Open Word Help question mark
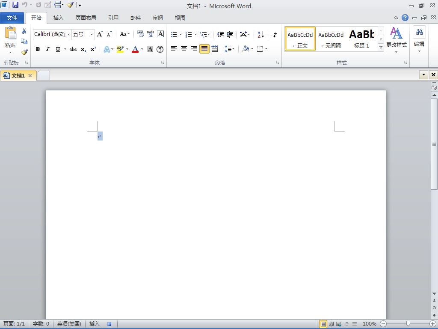This screenshot has width=438, height=329. point(405,18)
